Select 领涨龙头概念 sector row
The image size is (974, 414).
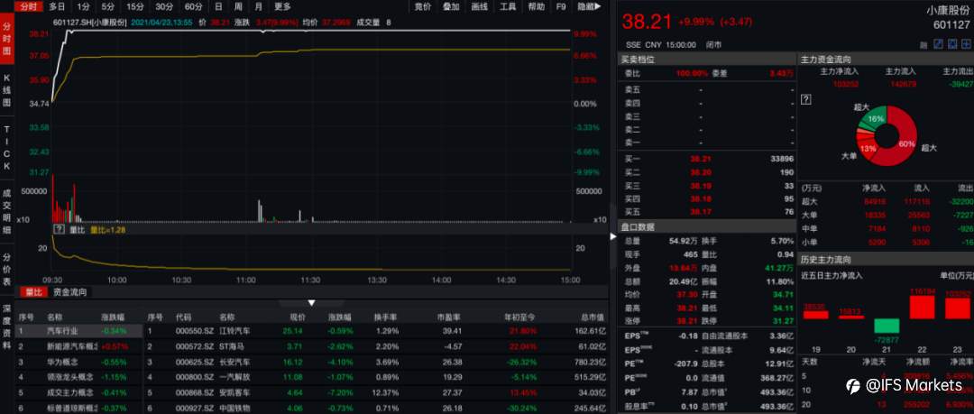(79, 377)
